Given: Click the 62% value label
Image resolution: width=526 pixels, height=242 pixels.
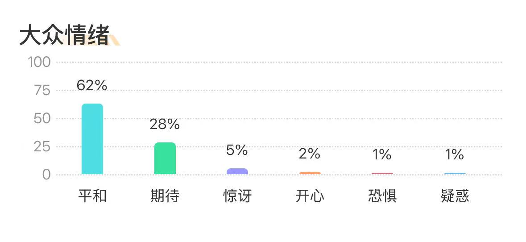Looking at the screenshot, I should click(92, 85).
